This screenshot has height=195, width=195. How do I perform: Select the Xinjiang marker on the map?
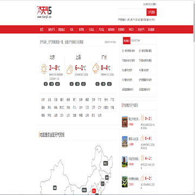point(55,187)
